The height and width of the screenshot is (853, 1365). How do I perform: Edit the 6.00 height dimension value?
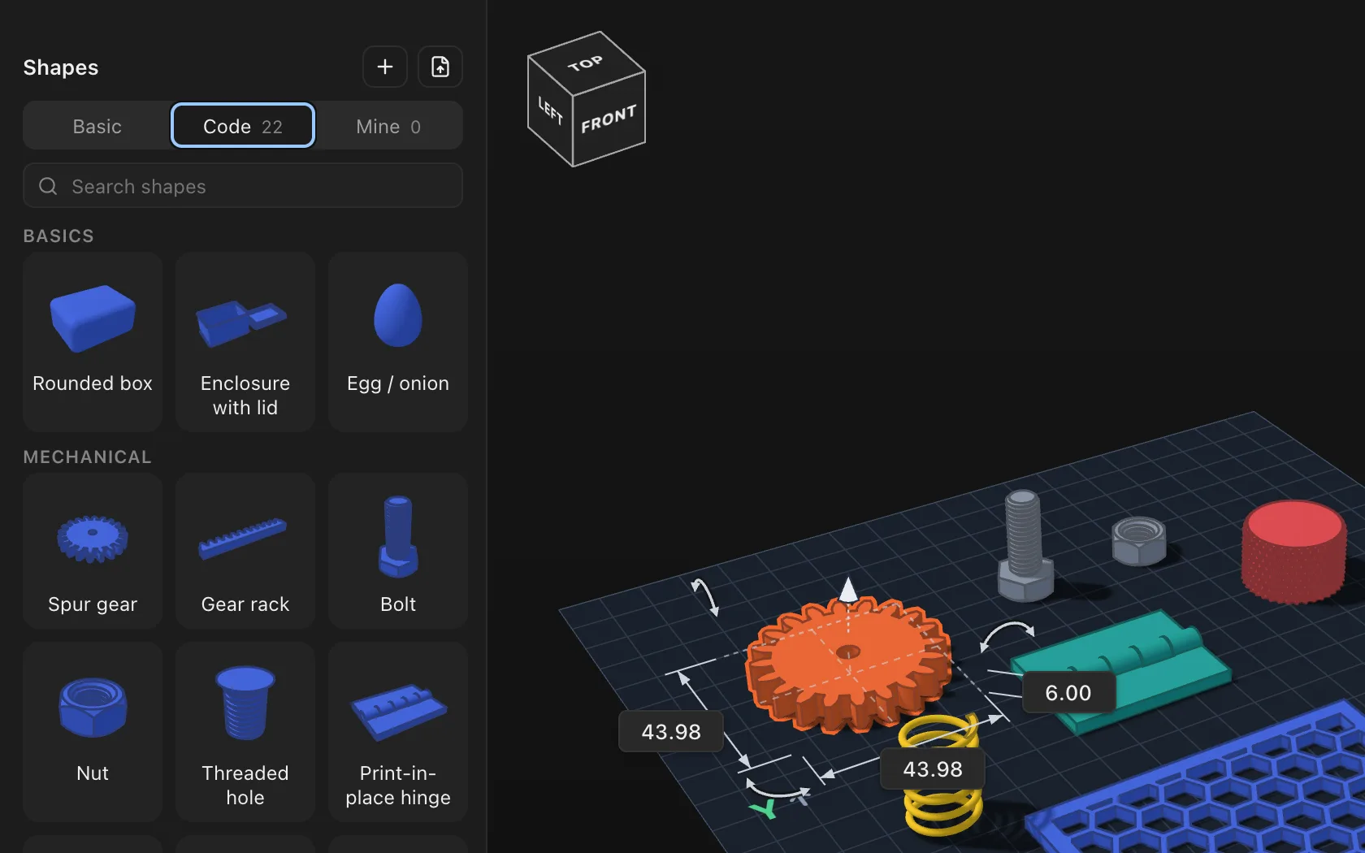click(1068, 693)
